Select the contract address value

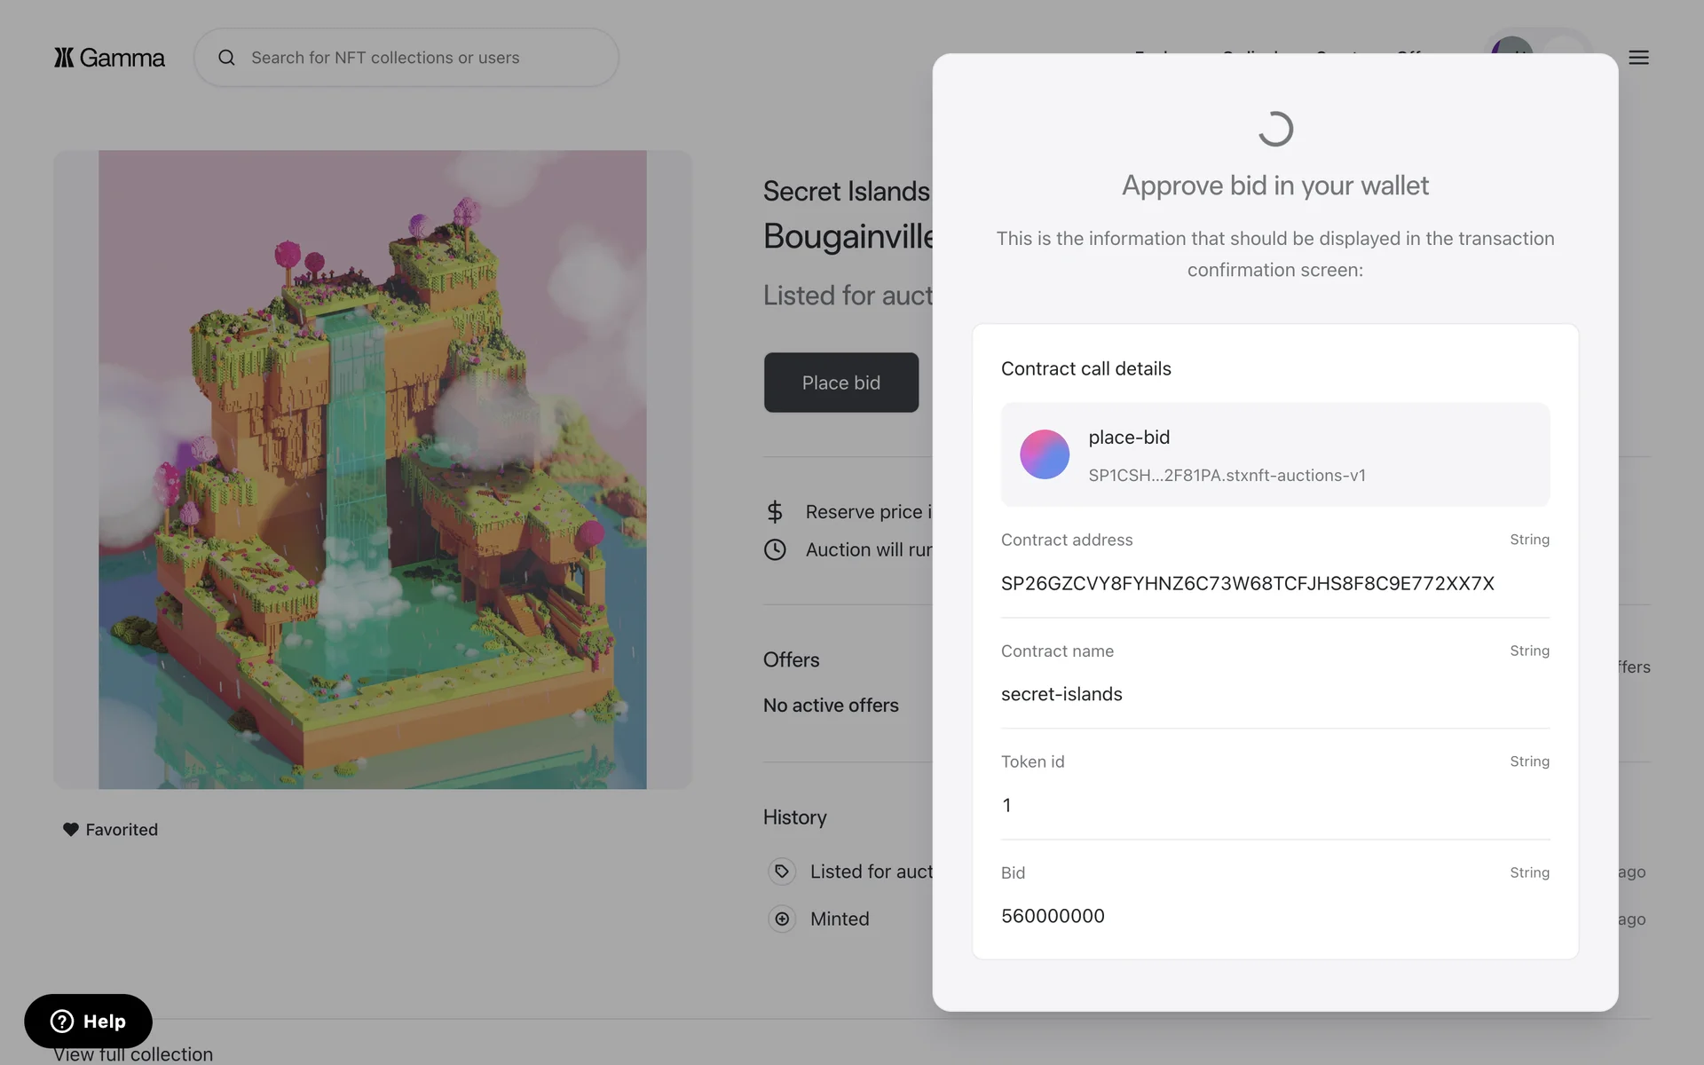[1247, 583]
